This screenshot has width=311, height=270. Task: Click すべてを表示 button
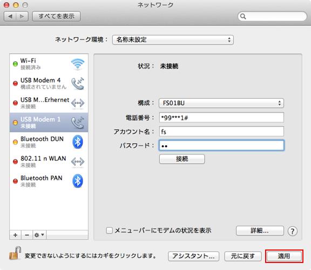pos(56,16)
